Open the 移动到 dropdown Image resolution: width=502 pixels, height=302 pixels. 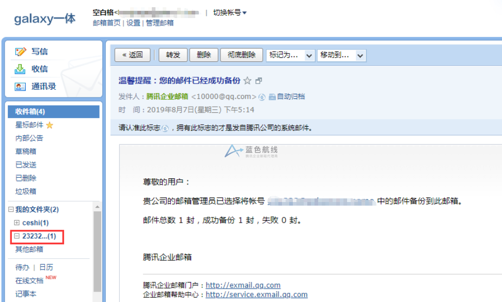pos(341,55)
